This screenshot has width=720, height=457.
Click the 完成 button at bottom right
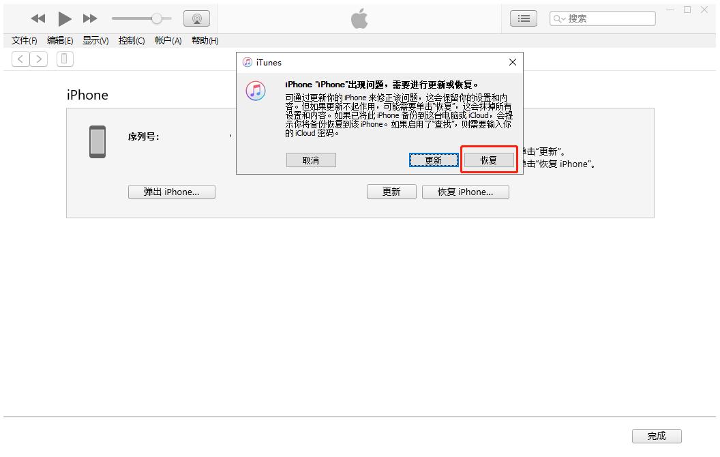point(657,436)
